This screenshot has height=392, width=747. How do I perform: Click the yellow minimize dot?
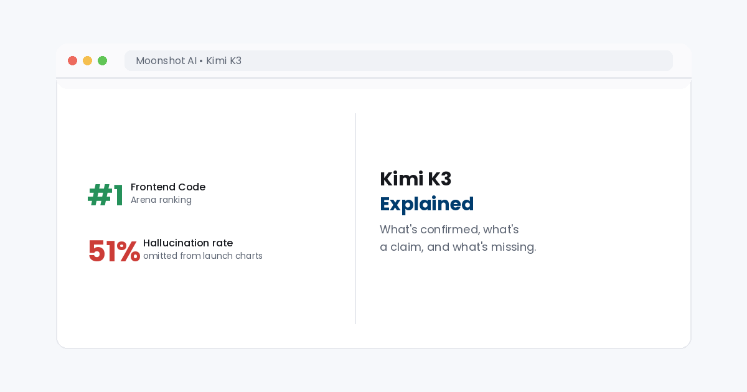(x=87, y=60)
